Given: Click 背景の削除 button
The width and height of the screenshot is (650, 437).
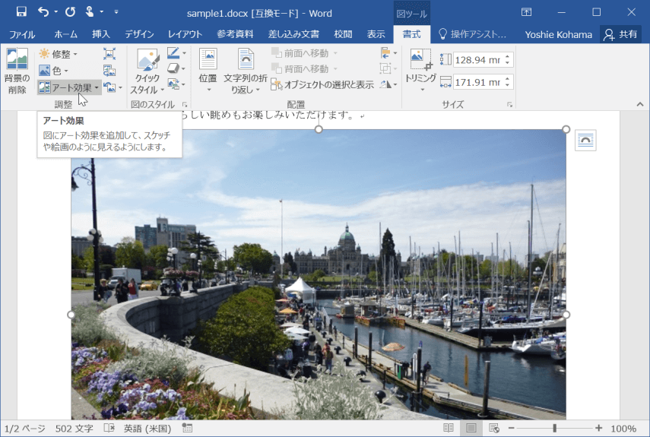Looking at the screenshot, I should 17,71.
